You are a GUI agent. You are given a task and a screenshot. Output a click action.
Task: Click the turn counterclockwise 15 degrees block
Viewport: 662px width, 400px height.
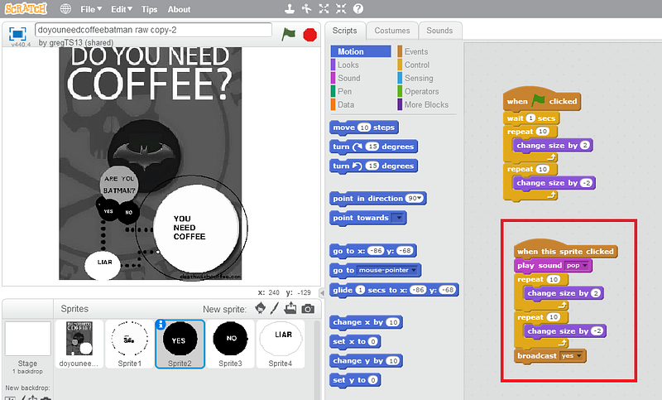click(374, 166)
